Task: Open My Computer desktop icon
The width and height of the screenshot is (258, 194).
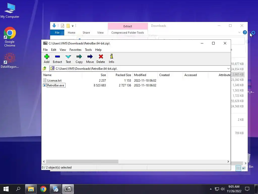Action: (10, 10)
